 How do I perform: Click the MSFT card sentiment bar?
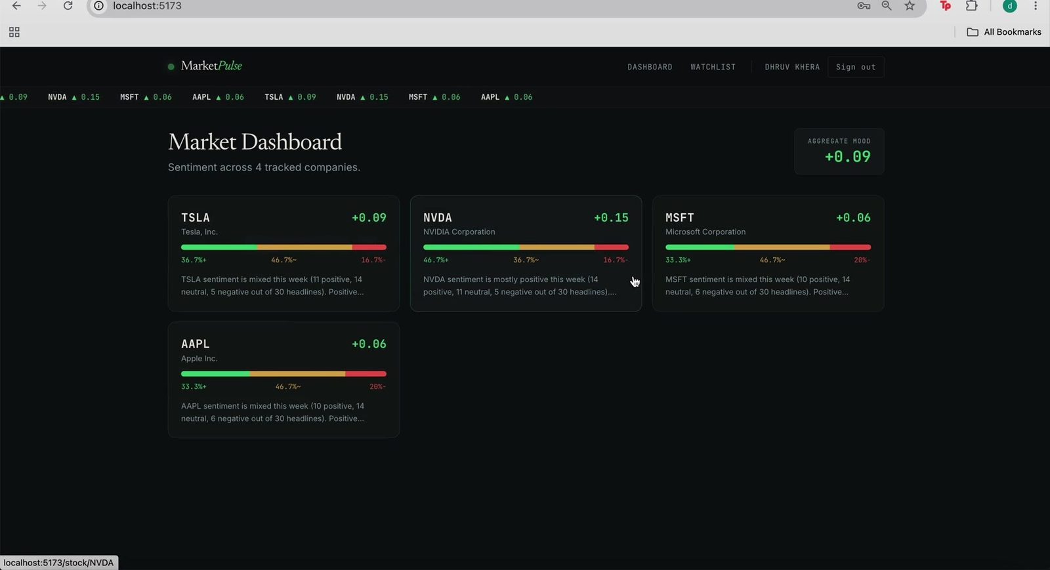[x=768, y=247]
